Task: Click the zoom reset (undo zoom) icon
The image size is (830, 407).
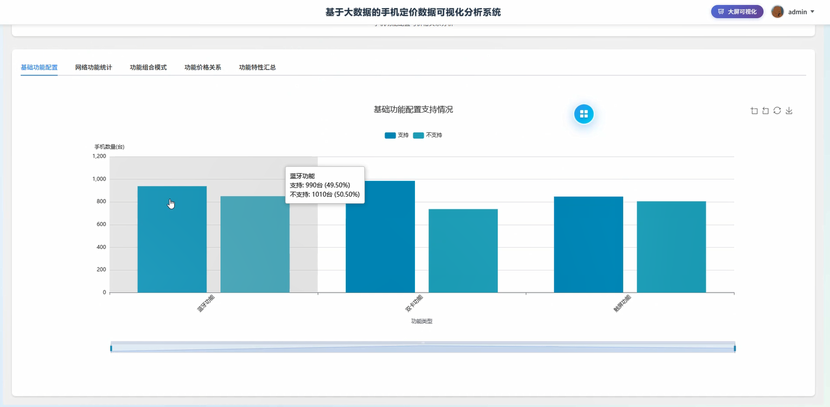Action: 765,111
